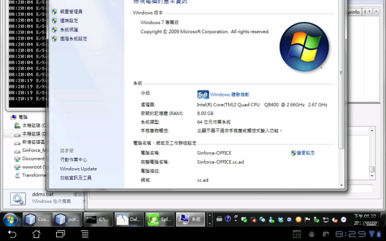Click scroll up arrow in background right panel
The width and height of the screenshot is (386, 241).
coord(372,130)
